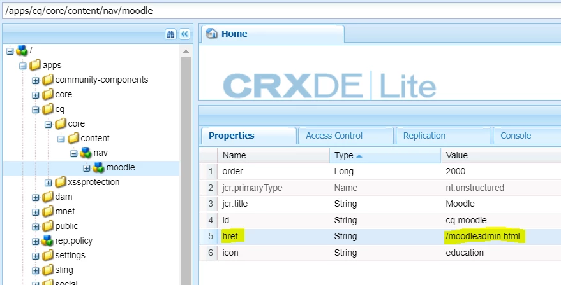
Task: Click the Home tab house icon
Action: point(211,34)
